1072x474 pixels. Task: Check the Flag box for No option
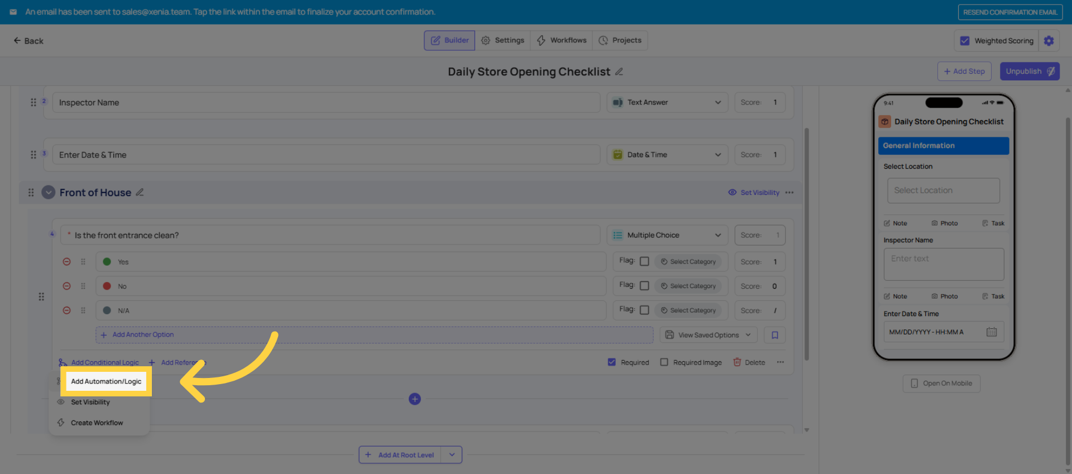tap(644, 286)
